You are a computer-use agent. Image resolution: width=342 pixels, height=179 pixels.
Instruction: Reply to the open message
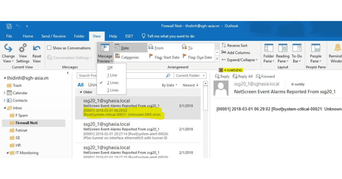222,76
